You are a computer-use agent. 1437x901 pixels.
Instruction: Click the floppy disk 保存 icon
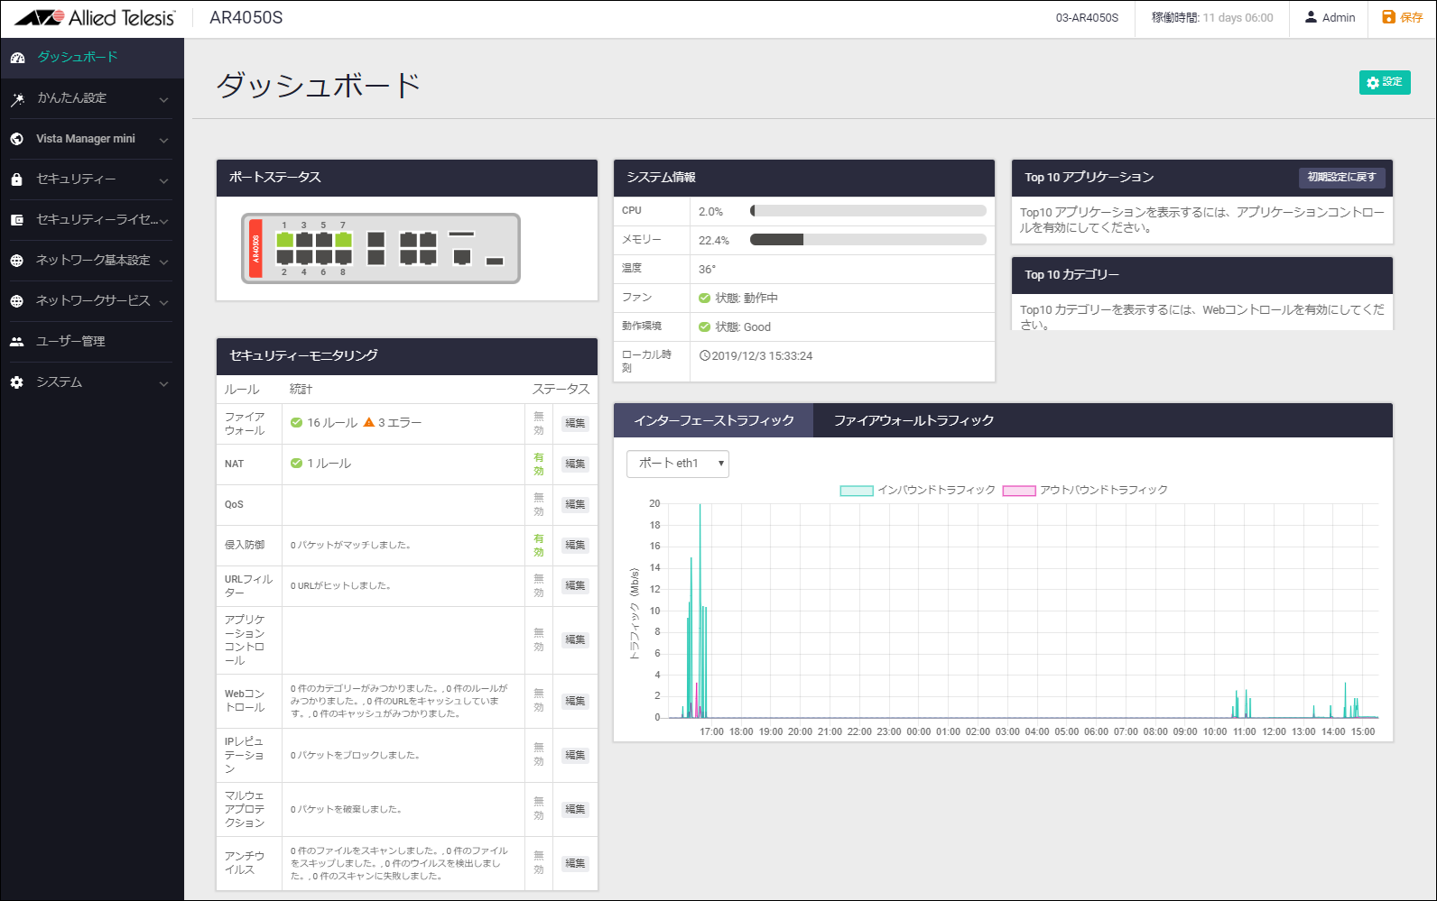1388,17
